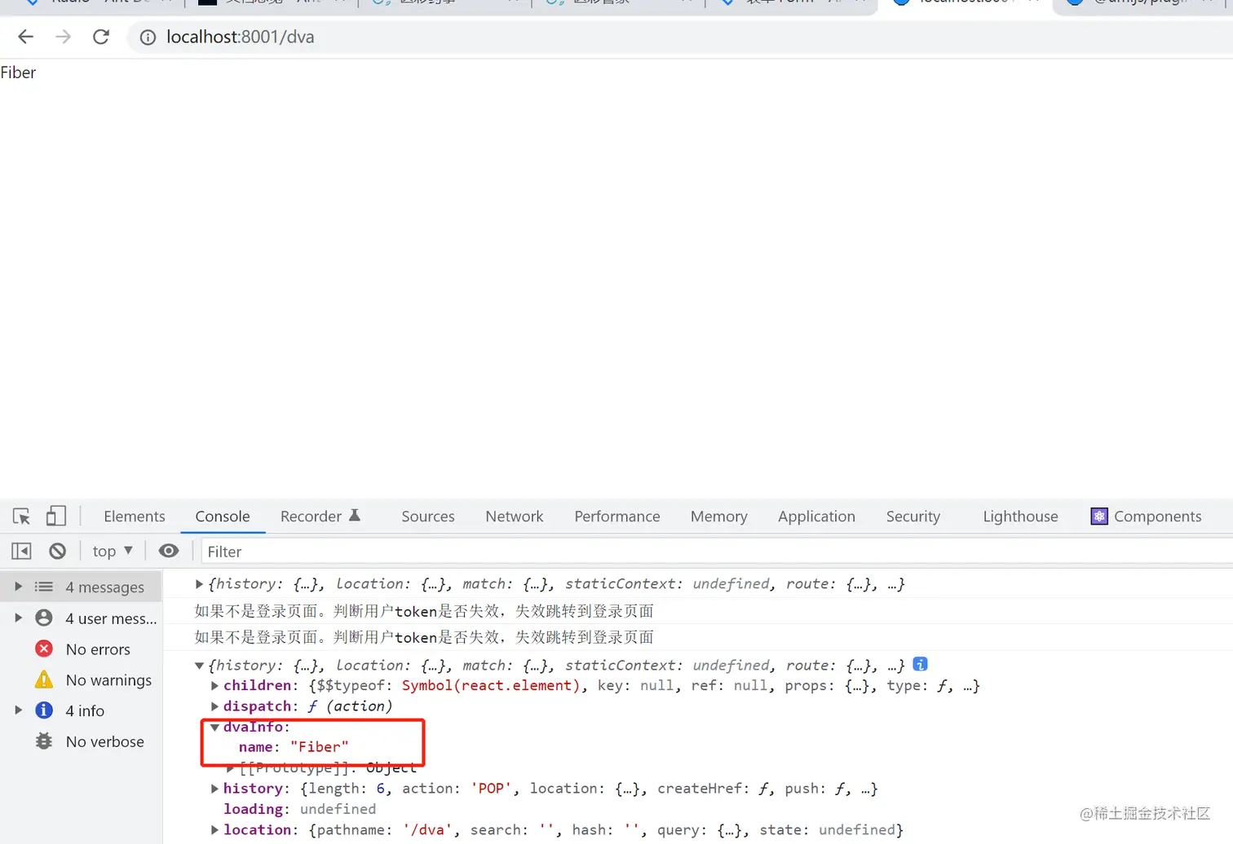Open the Recorder tab
This screenshot has height=844, width=1233.
(x=320, y=517)
